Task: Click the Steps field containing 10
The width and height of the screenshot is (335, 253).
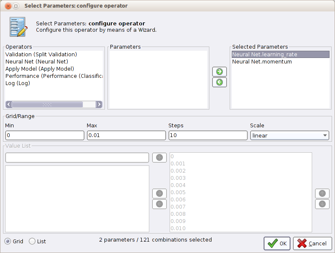Action: click(208, 135)
